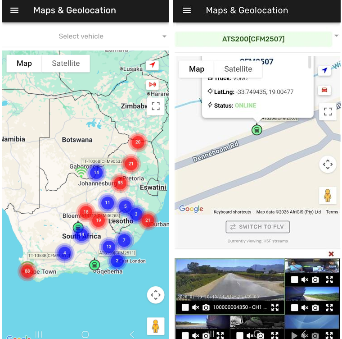
Task: Tap the red location arrow icon
Action: click(152, 65)
